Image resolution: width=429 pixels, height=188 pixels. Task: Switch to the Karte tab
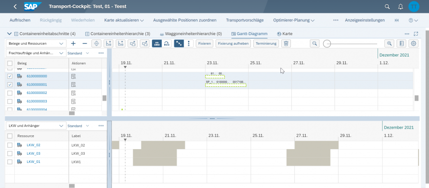click(x=285, y=34)
